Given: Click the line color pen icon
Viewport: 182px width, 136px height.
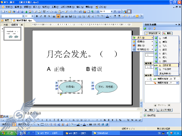Looking at the screenshot, I should coord(78,125).
